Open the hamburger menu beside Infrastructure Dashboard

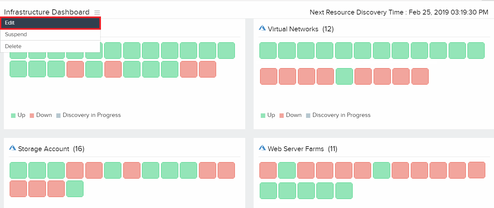tap(97, 13)
